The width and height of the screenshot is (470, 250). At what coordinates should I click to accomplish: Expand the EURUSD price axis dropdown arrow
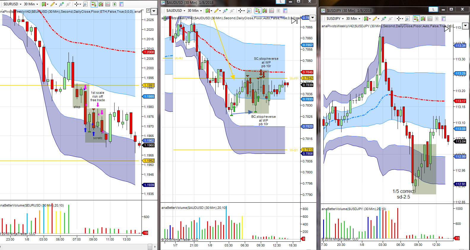coord(154,12)
